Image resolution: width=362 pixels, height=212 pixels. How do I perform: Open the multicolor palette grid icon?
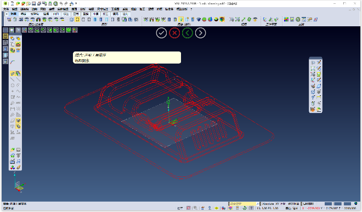pos(286,20)
